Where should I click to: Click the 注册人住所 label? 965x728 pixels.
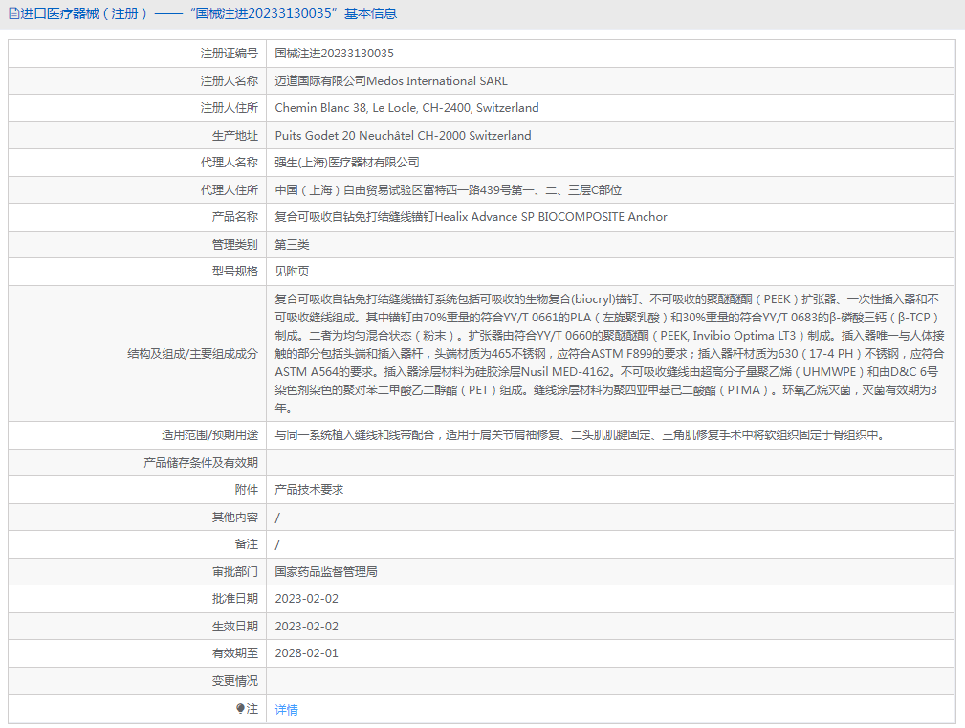click(229, 108)
